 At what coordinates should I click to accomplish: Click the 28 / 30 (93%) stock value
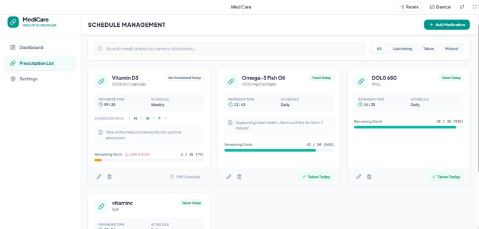point(450,121)
